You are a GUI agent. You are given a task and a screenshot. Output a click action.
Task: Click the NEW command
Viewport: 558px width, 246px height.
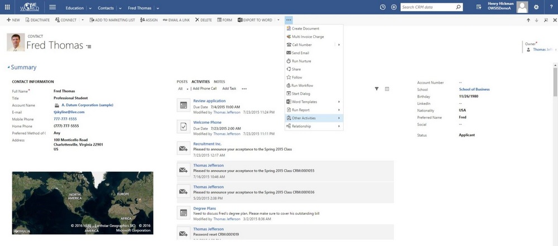13,20
